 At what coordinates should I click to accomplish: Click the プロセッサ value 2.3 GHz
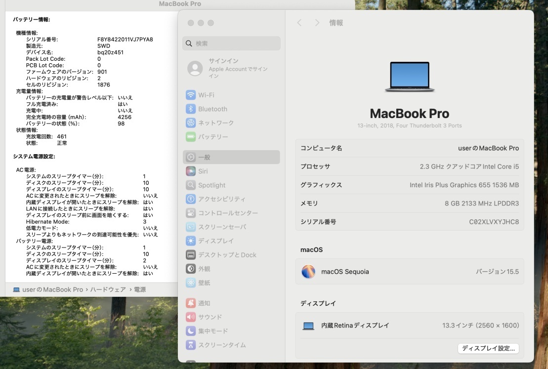pos(469,166)
